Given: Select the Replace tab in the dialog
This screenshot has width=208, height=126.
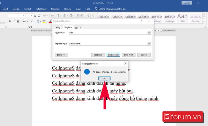Looking at the screenshot, I should point(68,27).
